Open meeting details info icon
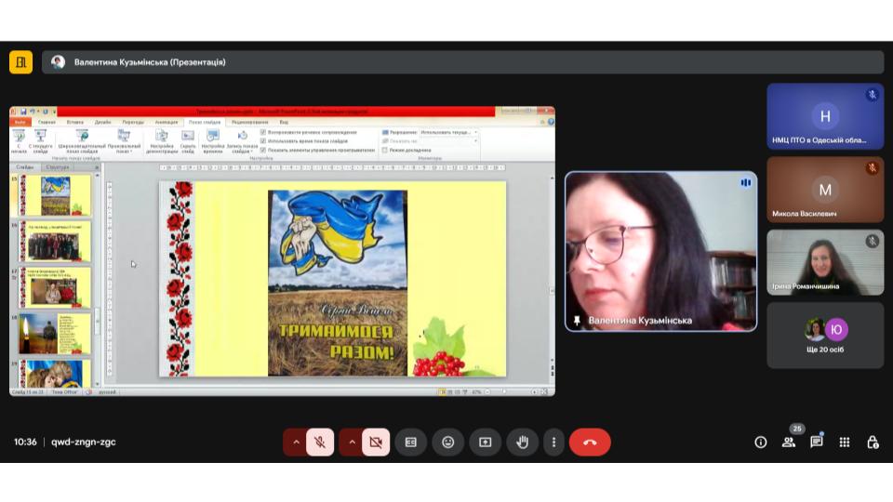The height and width of the screenshot is (502, 893). [761, 443]
